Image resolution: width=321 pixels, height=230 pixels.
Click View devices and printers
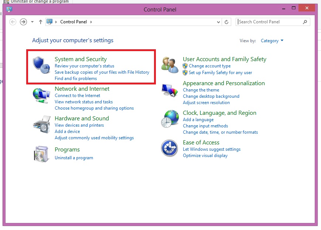[79, 125]
